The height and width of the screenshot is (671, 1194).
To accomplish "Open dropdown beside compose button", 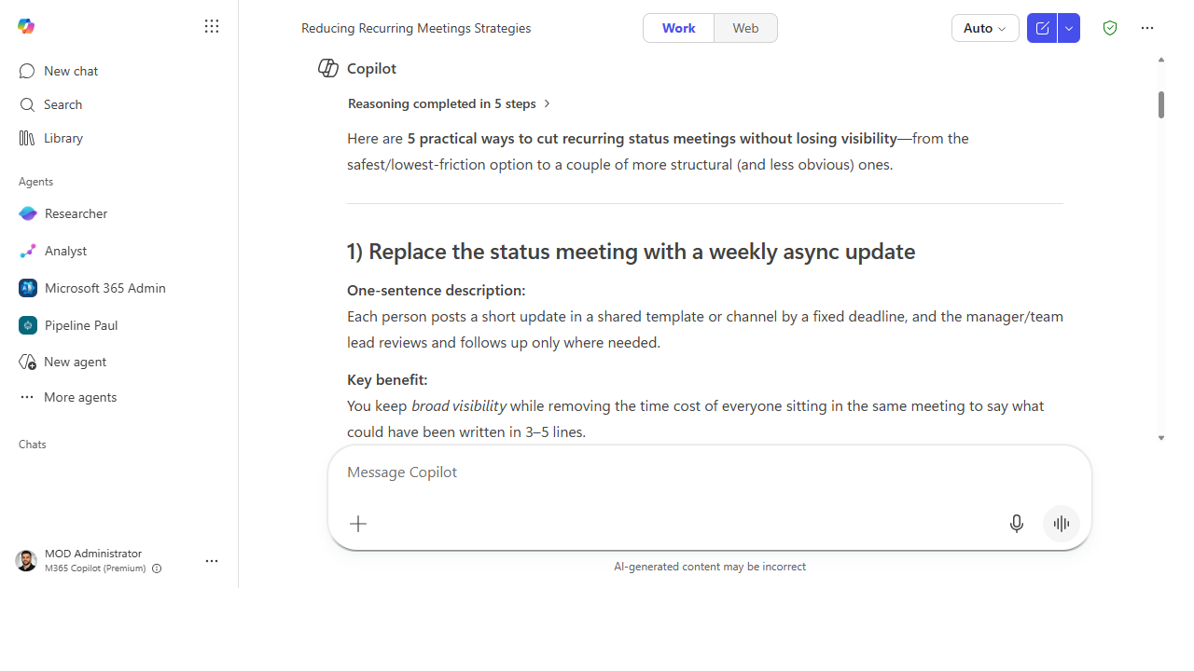I will pos(1069,28).
